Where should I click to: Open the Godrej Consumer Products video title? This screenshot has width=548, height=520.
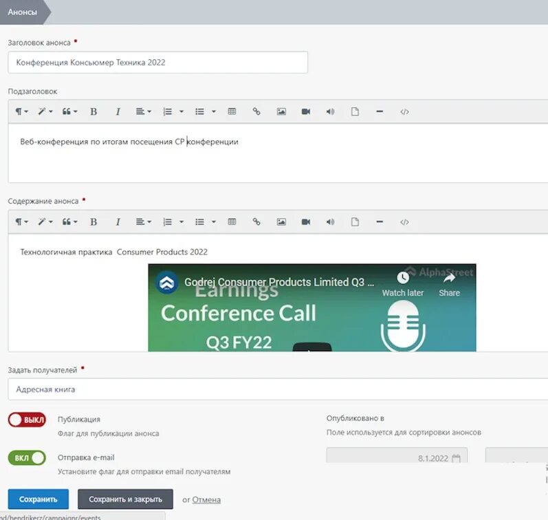[x=279, y=282]
